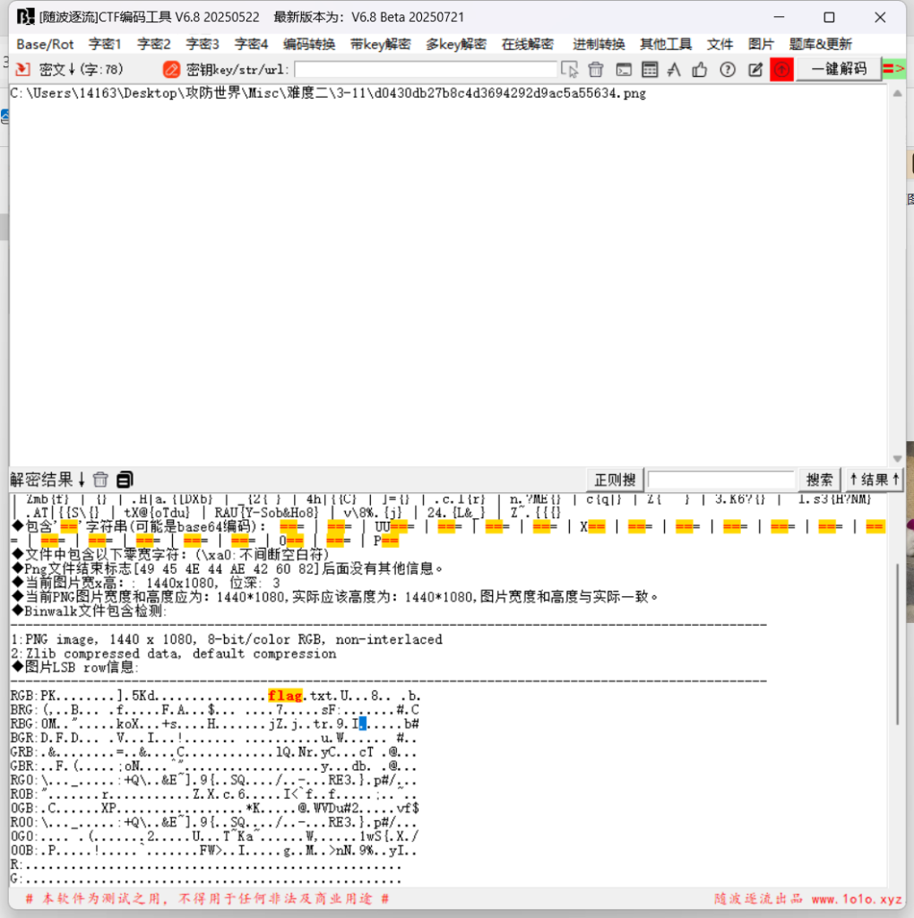The width and height of the screenshot is (914, 918).
Task: Click the results pane vertical scrollbar
Action: click(897, 645)
